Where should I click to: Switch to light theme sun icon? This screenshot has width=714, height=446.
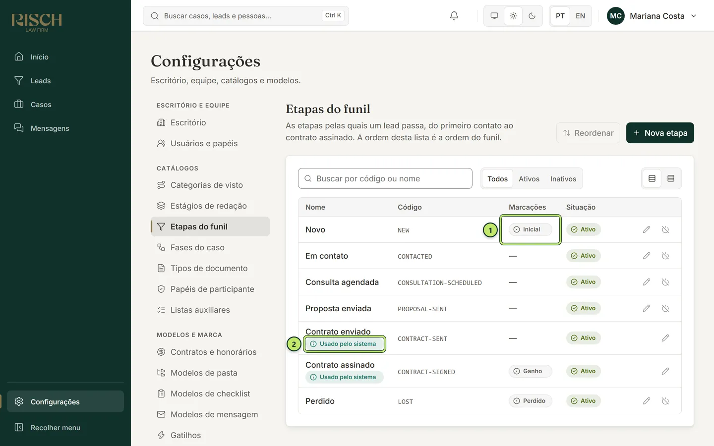(x=513, y=16)
